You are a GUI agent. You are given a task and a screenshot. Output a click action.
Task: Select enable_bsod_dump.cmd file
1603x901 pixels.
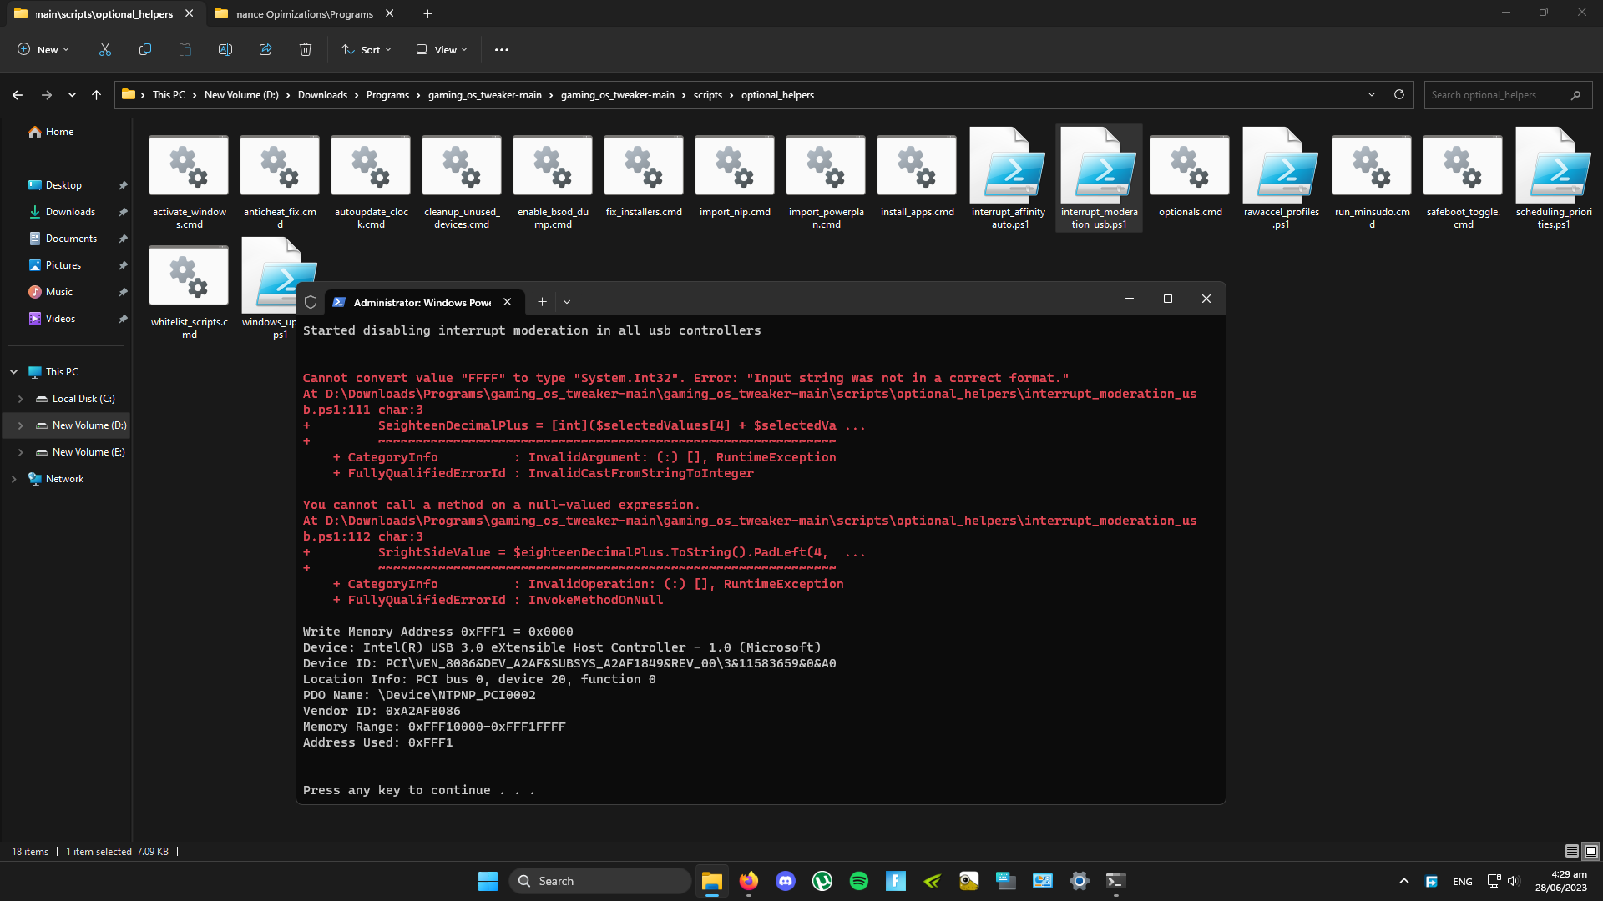tap(553, 179)
